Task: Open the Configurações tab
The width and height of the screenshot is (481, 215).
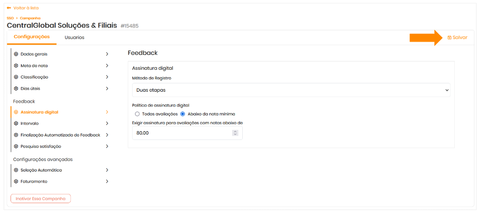Action: (32, 37)
